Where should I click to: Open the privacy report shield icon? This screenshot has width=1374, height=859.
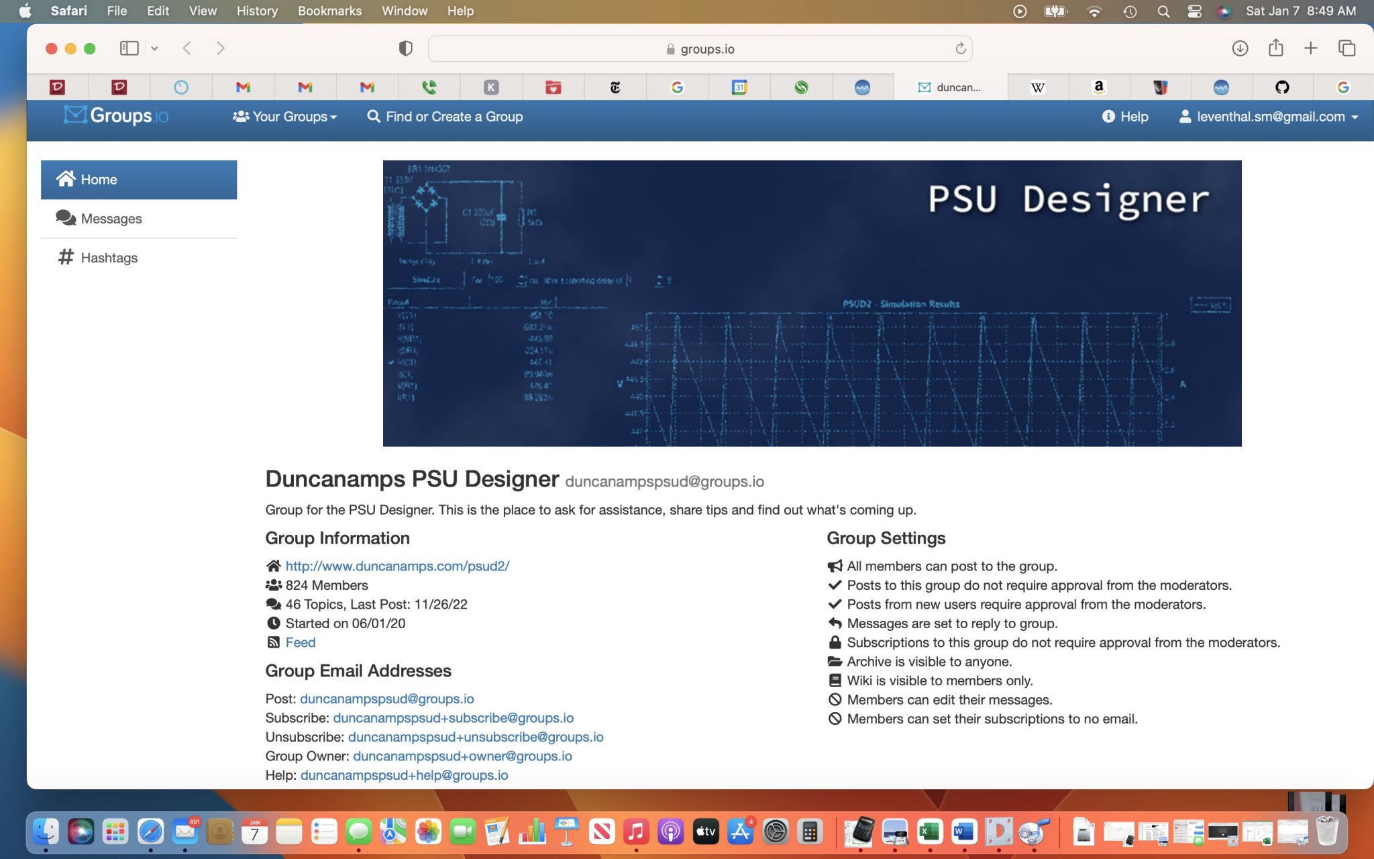pos(405,48)
